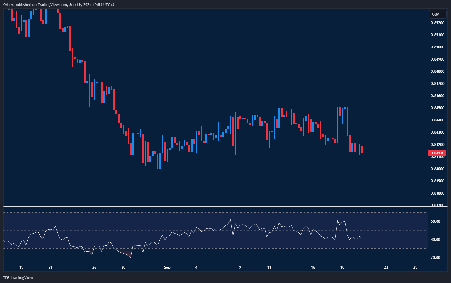Select the 18 date label on time axis
The image size is (451, 283).
coord(342,267)
